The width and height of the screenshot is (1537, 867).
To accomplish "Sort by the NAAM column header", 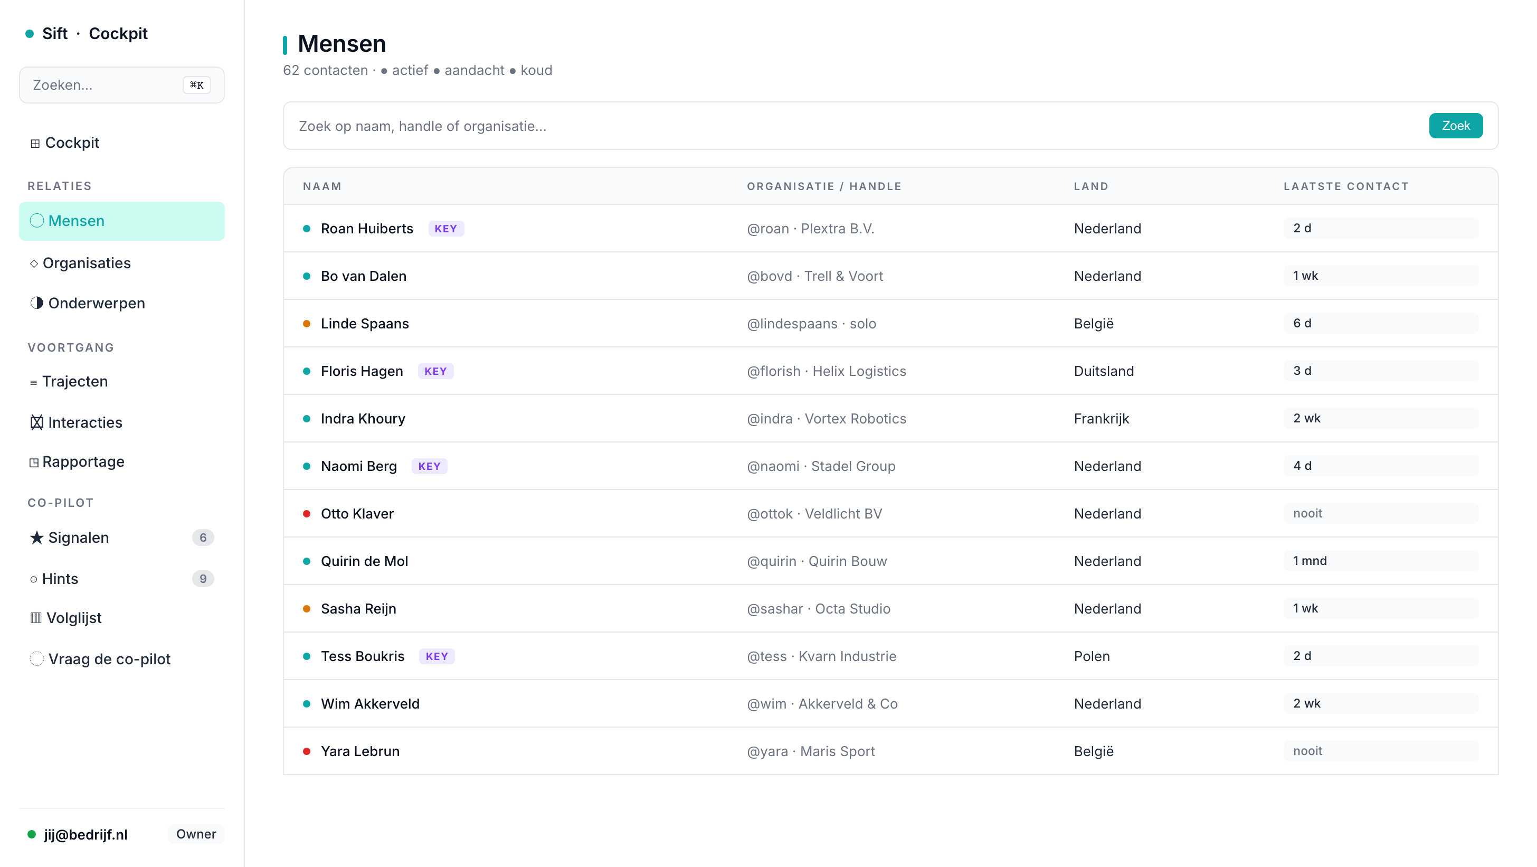I will point(322,186).
